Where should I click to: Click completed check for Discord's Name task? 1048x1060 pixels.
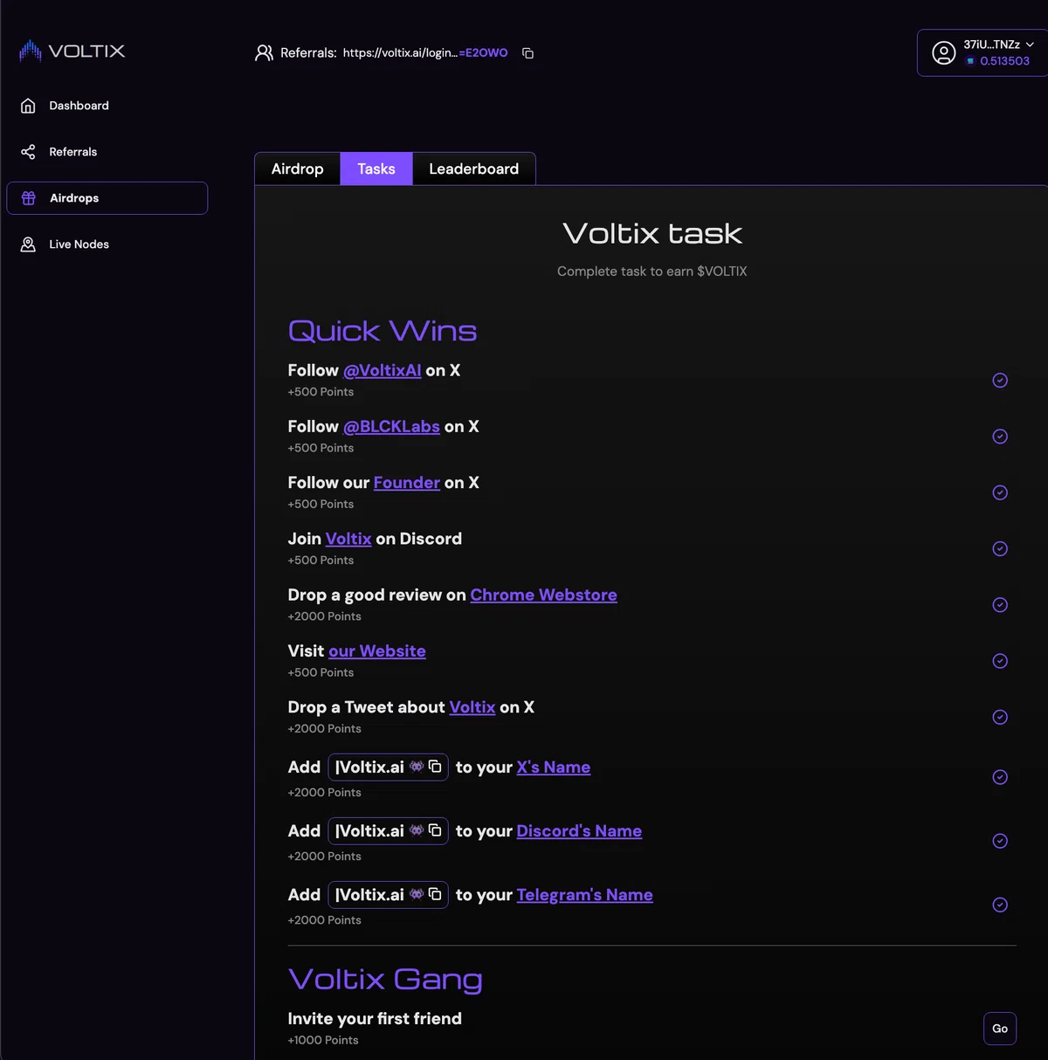tap(1000, 841)
